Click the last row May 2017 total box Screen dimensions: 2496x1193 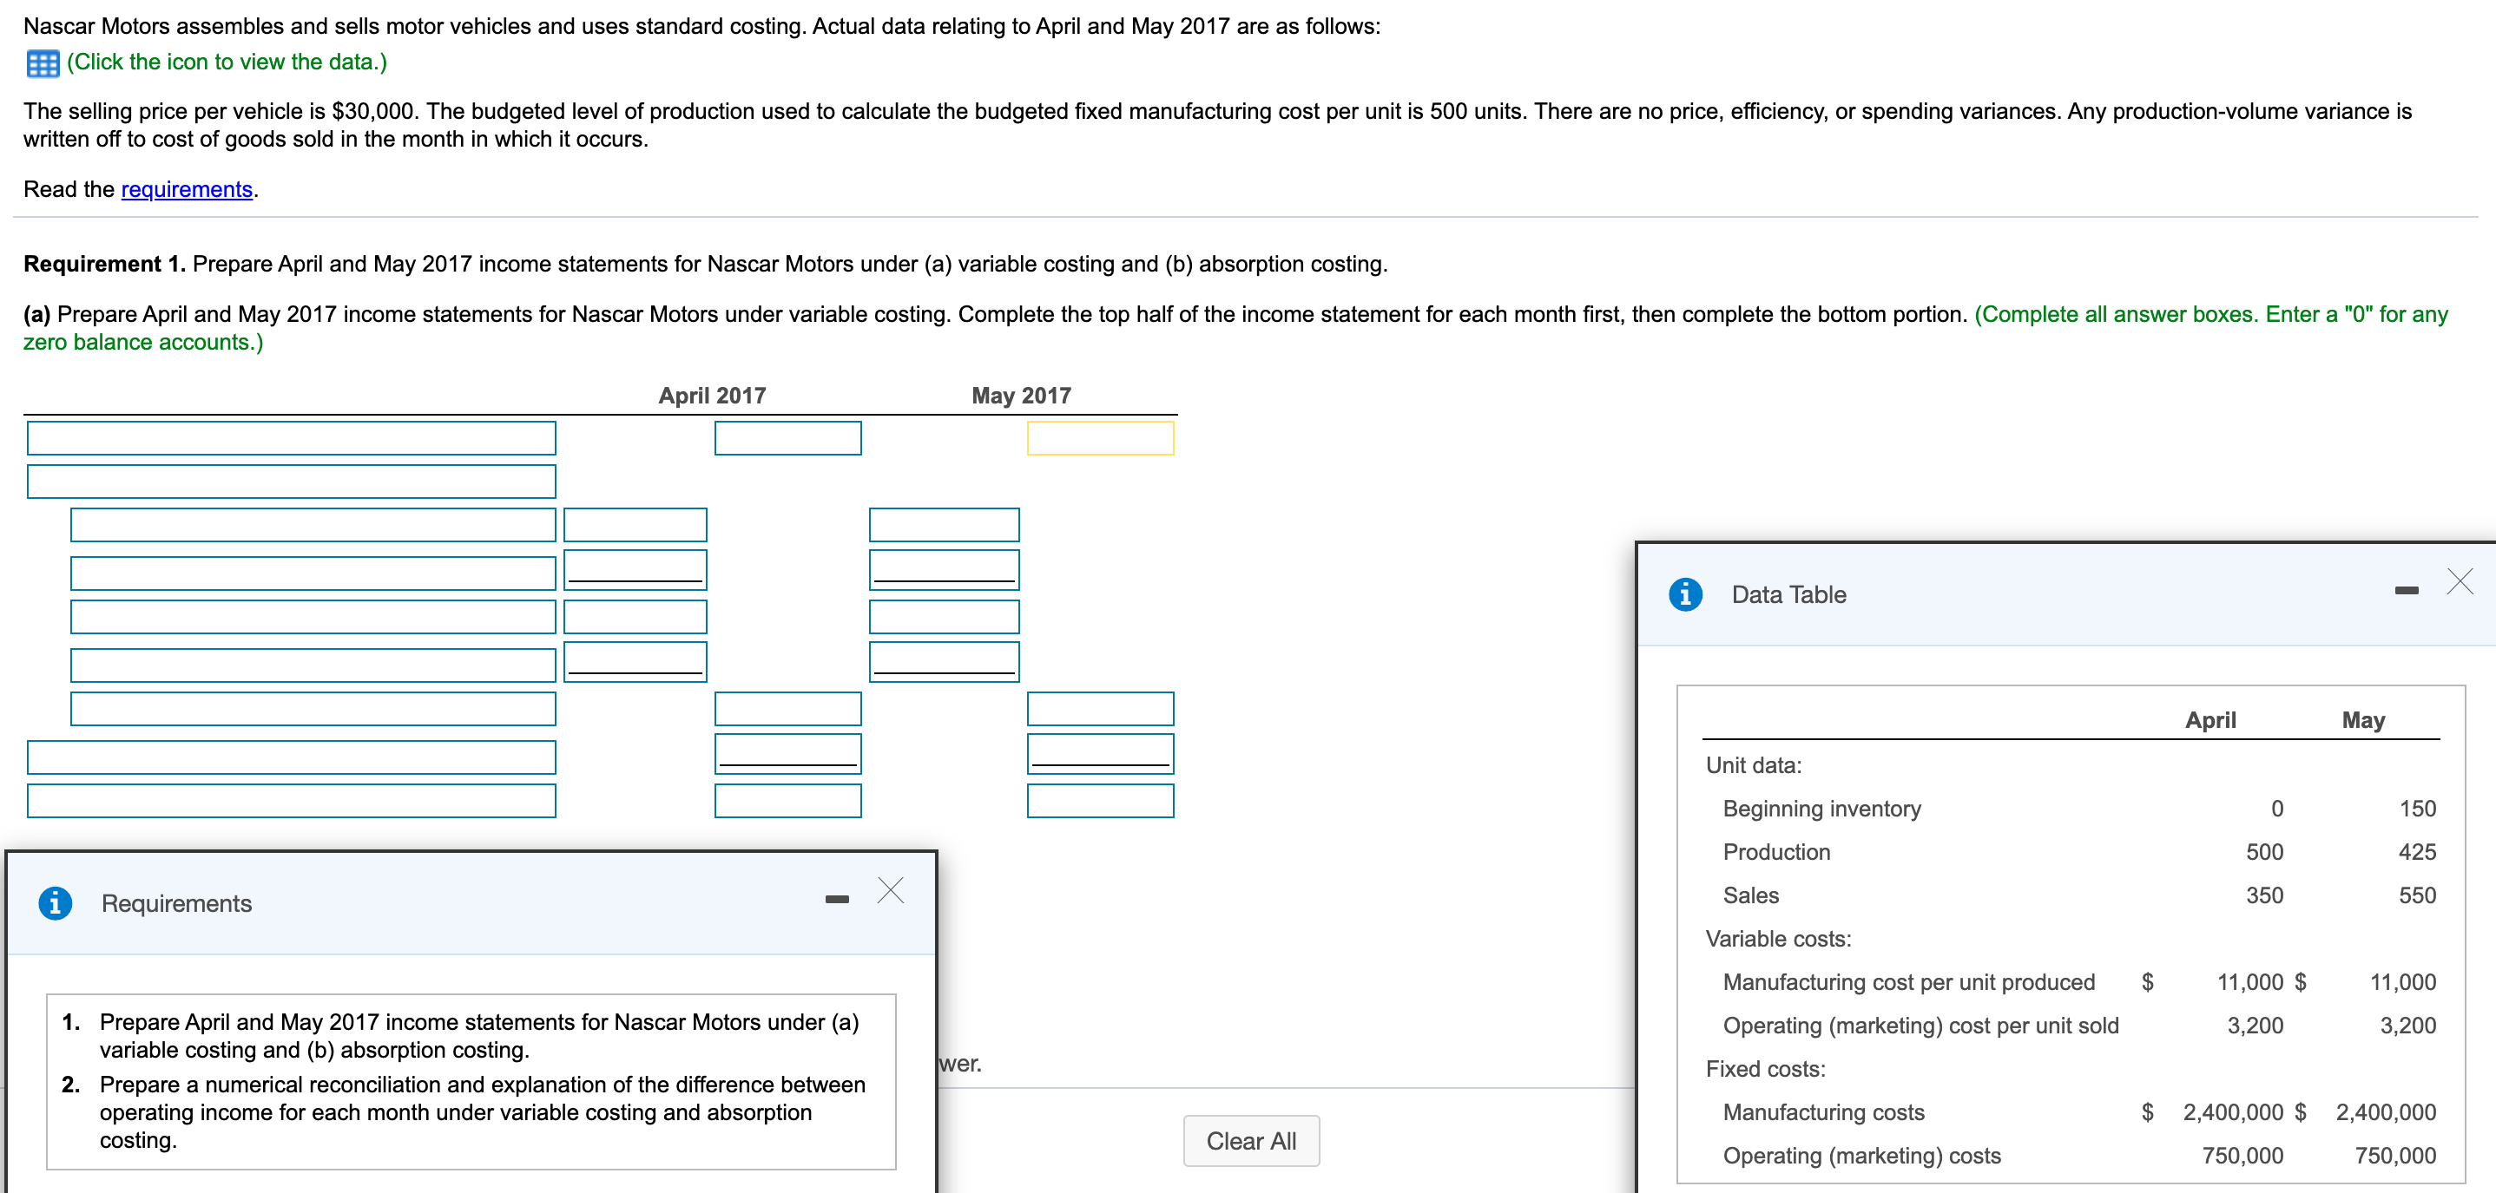point(1100,801)
